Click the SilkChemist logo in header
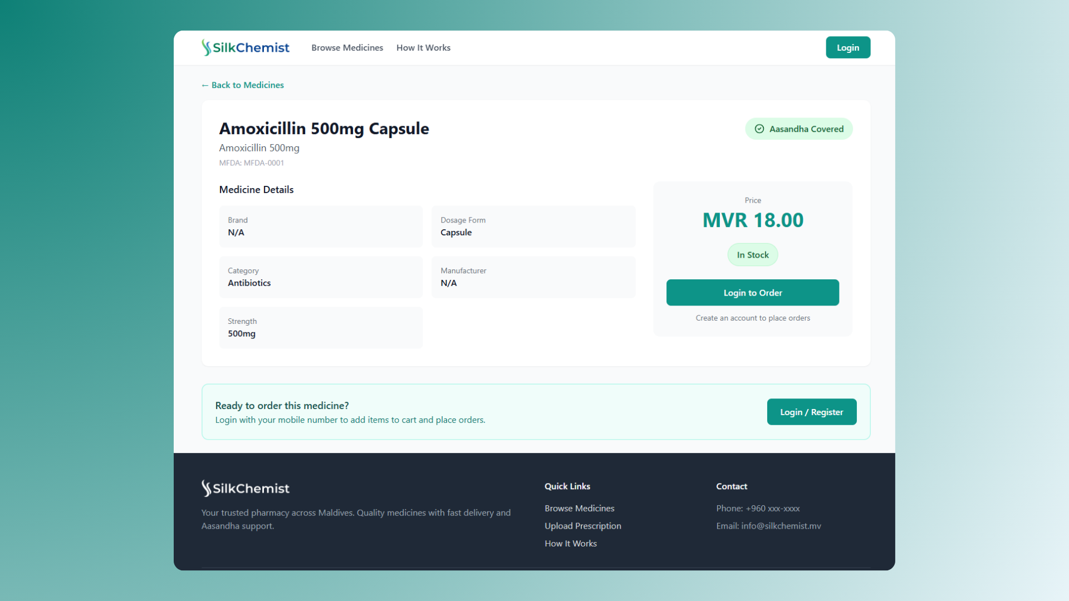Screen dimensions: 1069x601 pyautogui.click(x=246, y=48)
